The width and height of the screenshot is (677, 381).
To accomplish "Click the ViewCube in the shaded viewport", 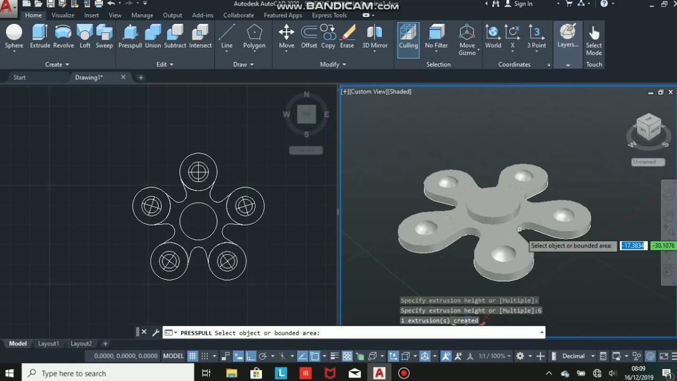I will [649, 128].
